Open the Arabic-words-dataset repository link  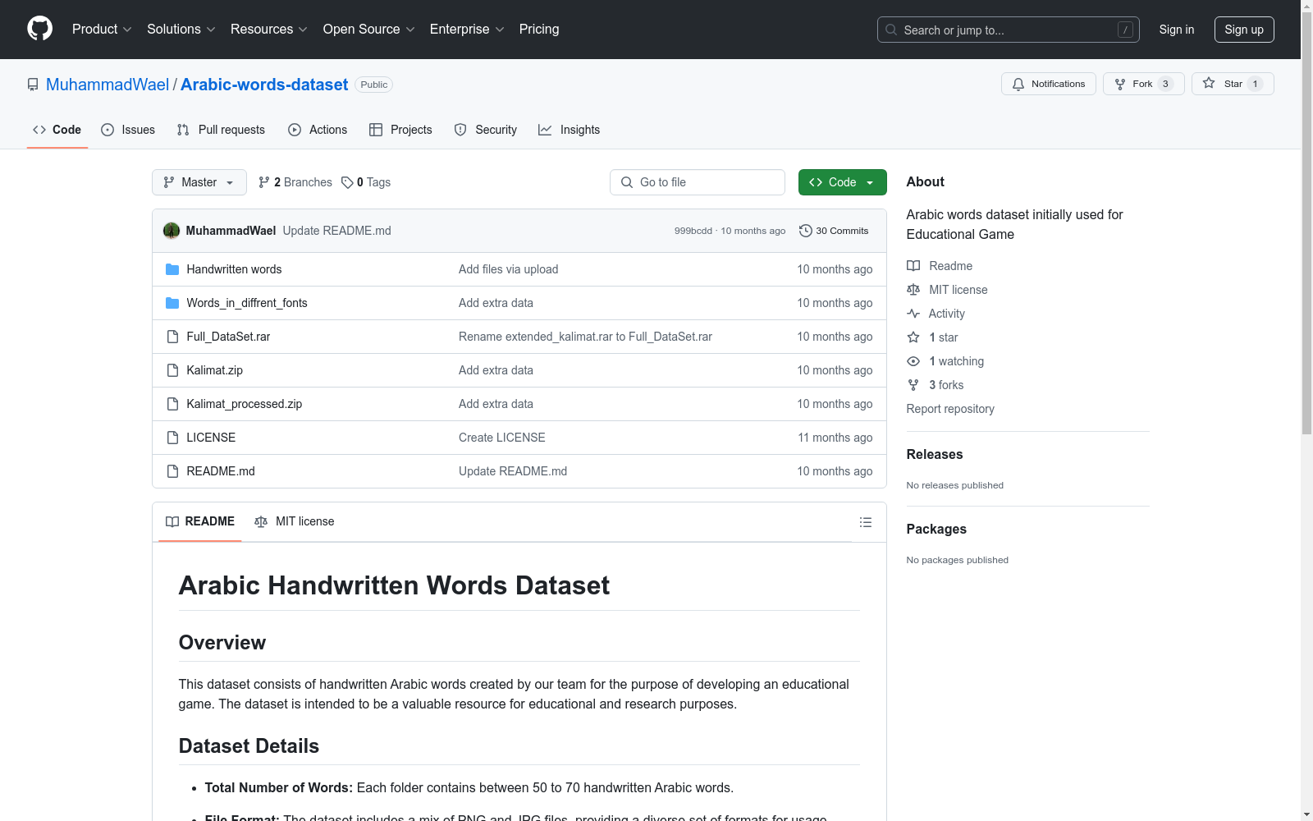point(264,85)
